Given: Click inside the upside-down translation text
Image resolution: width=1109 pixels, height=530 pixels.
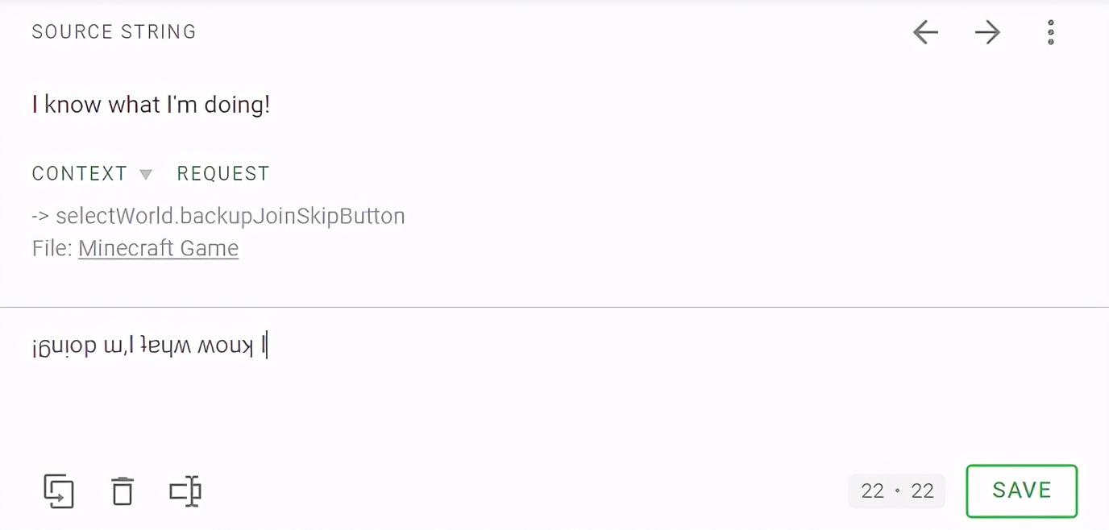Looking at the screenshot, I should [149, 347].
